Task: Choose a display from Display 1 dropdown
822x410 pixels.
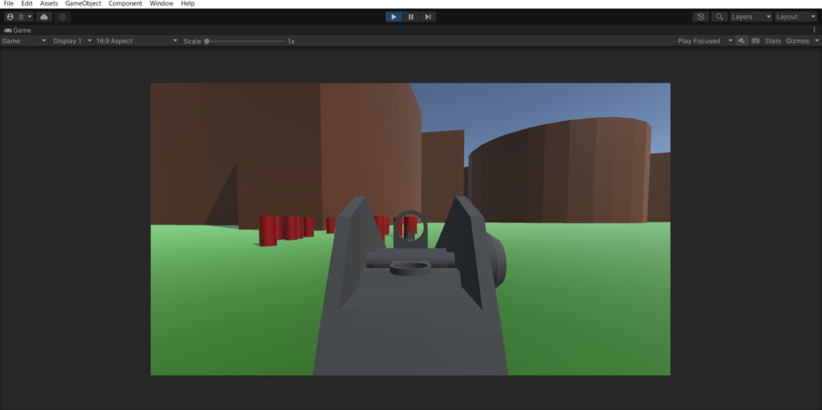Action: (71, 41)
